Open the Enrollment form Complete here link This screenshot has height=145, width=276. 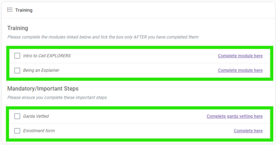point(248,131)
